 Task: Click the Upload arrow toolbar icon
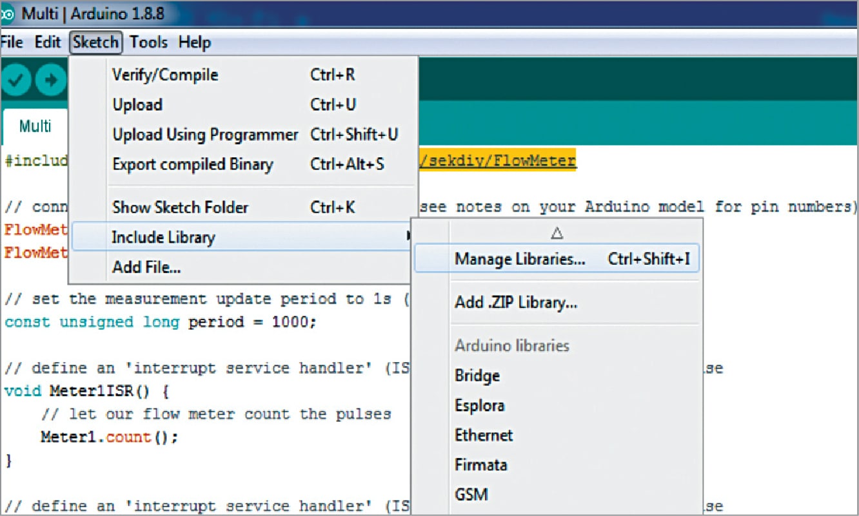pos(50,81)
